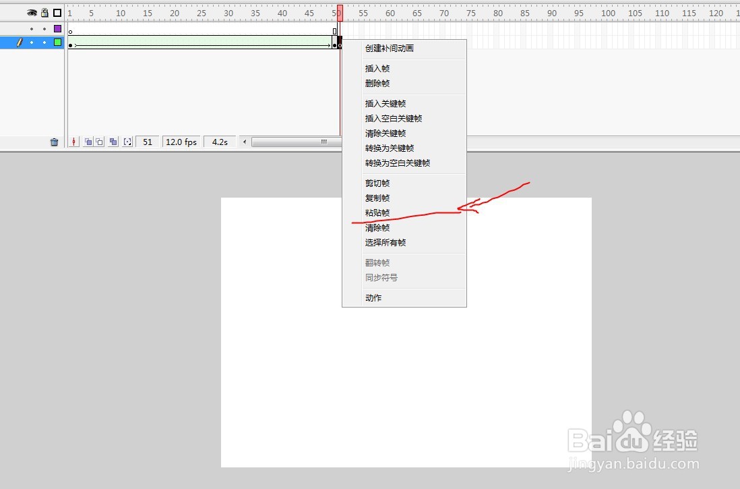Toggle edit multiple frames button
Image resolution: width=740 pixels, height=489 pixels.
click(x=113, y=142)
